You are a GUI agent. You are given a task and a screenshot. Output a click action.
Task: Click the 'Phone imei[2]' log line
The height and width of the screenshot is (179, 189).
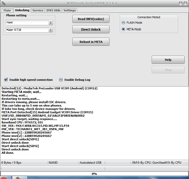(26, 136)
